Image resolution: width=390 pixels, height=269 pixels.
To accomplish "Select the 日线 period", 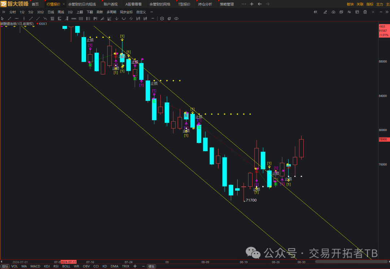I will [x=51, y=12].
